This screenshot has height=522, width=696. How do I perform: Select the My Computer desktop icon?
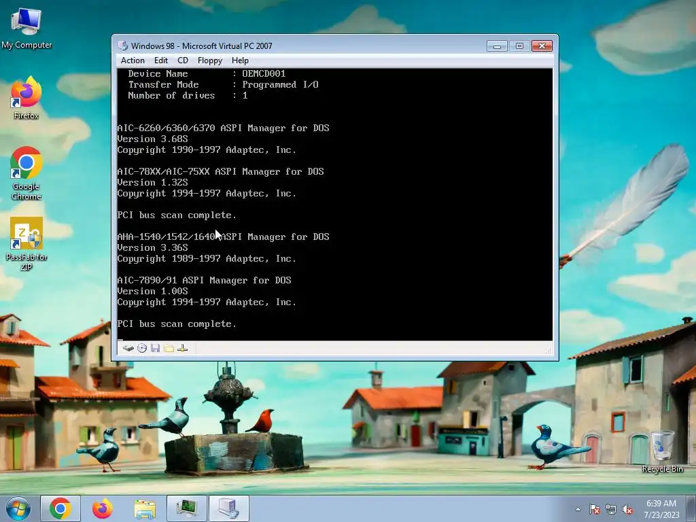coord(27,29)
